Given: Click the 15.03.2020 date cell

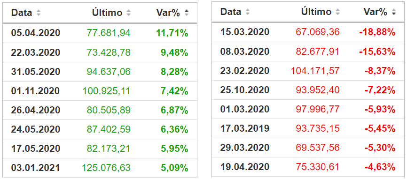Looking at the screenshot, I should coord(245,32).
